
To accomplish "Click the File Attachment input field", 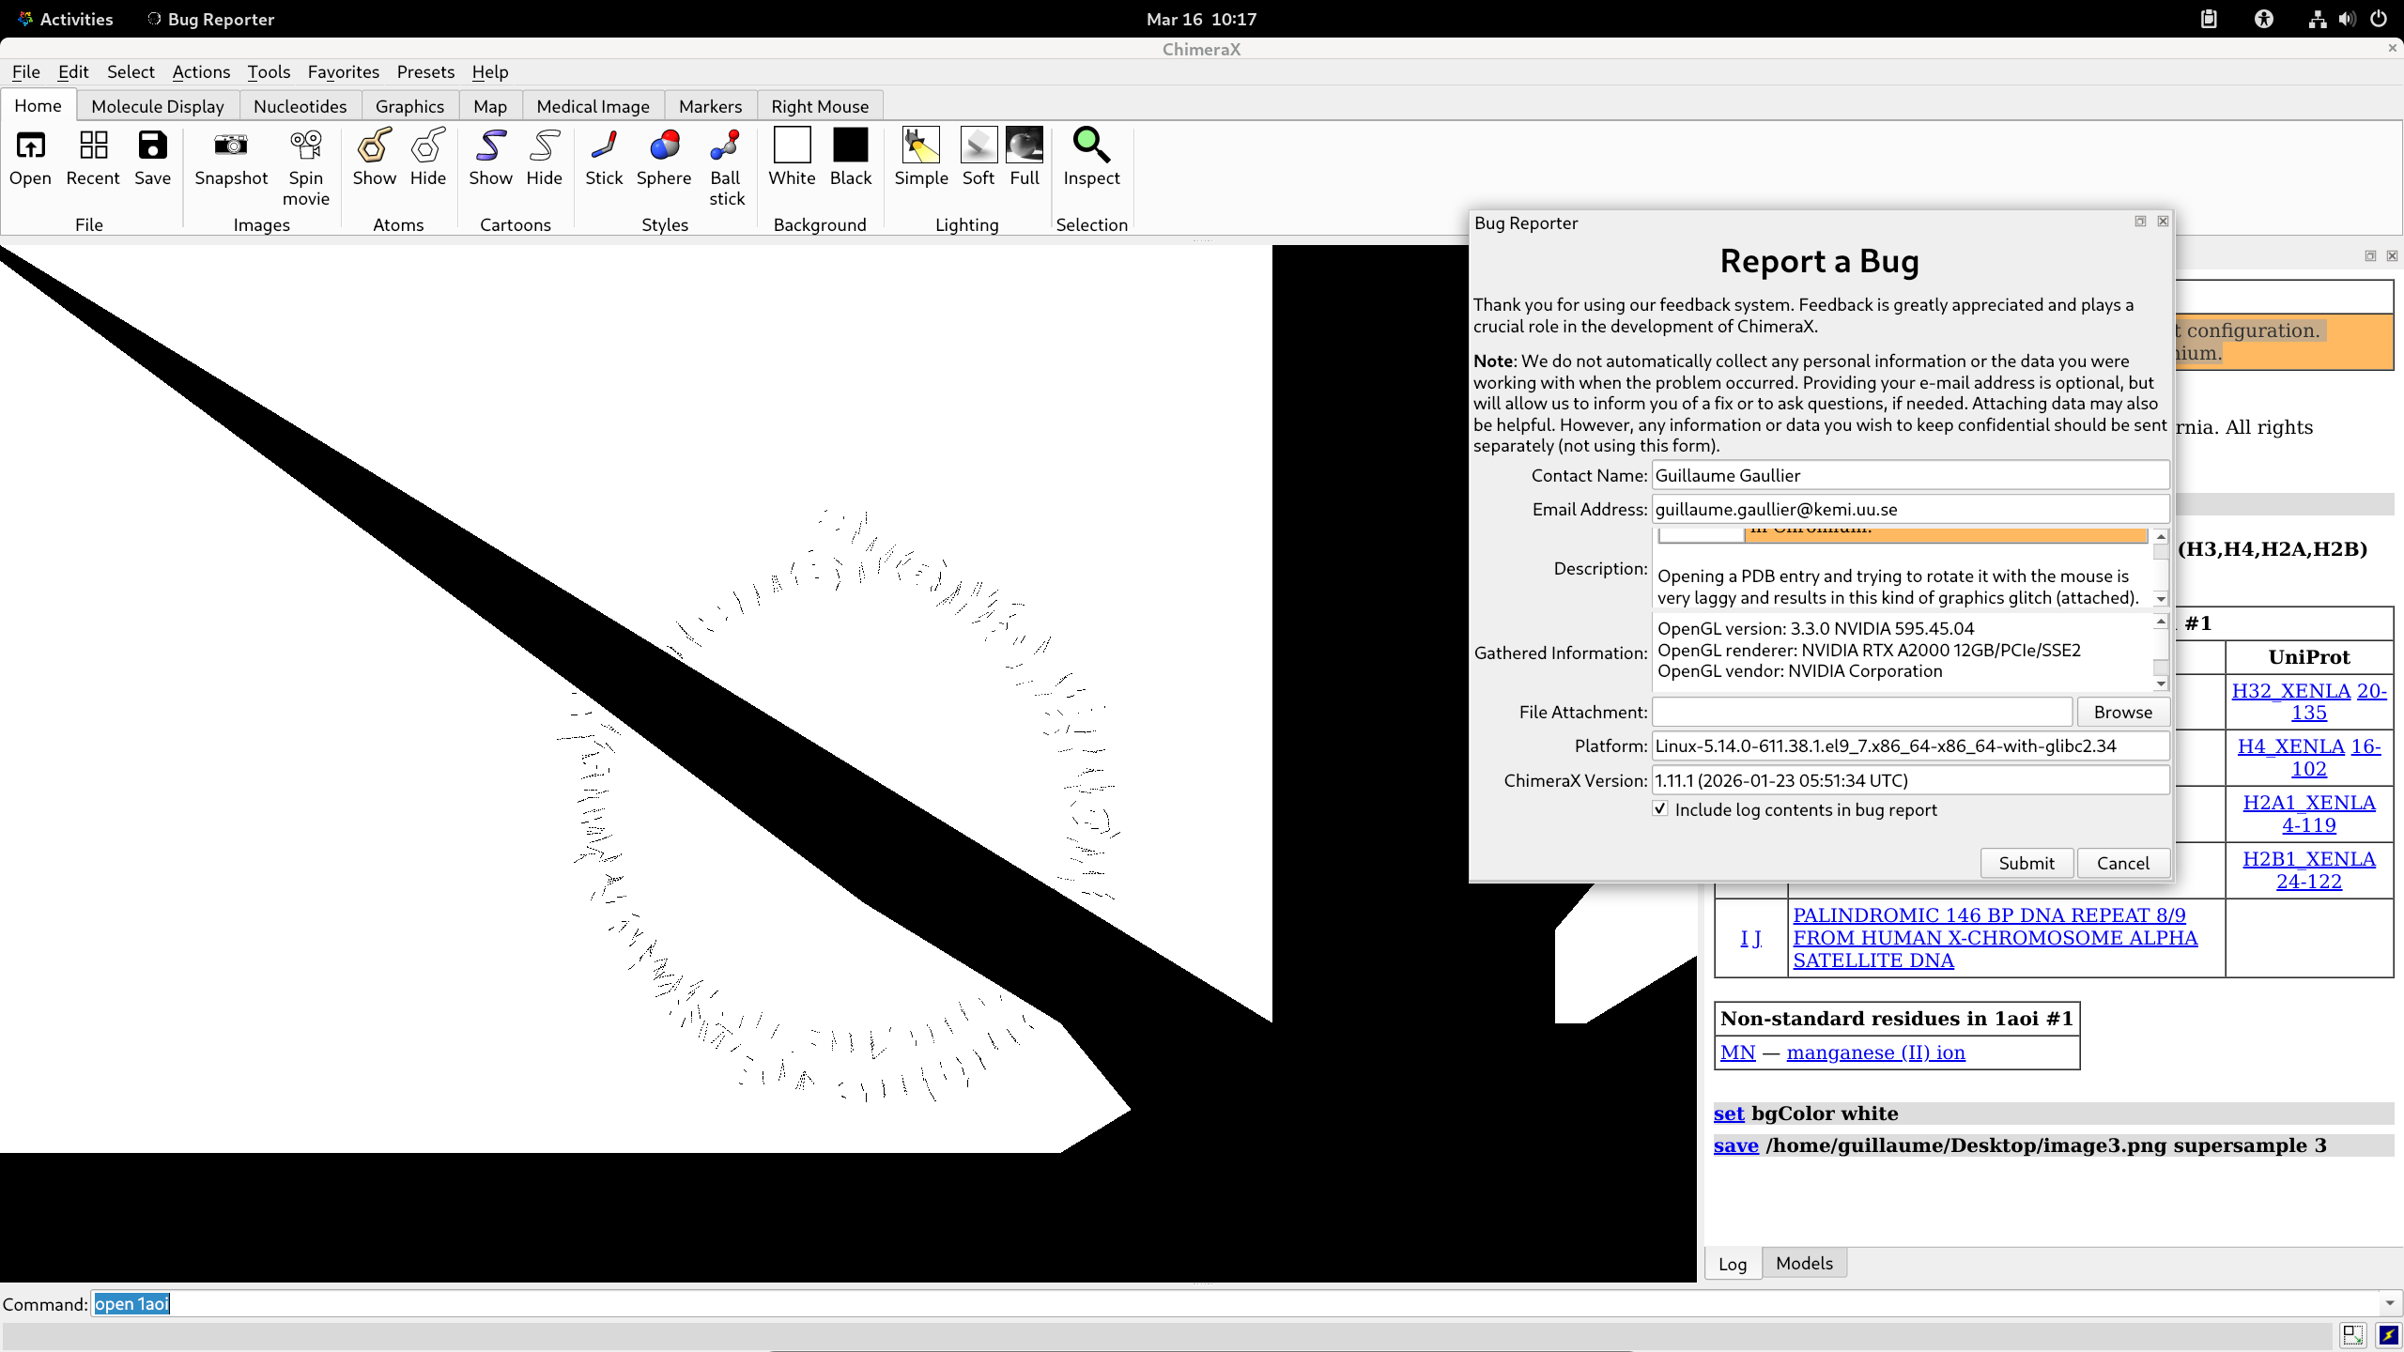I will [1861, 712].
